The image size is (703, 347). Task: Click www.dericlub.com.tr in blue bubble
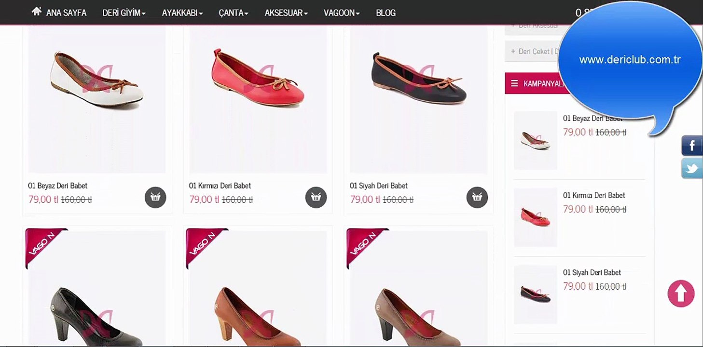tap(630, 60)
